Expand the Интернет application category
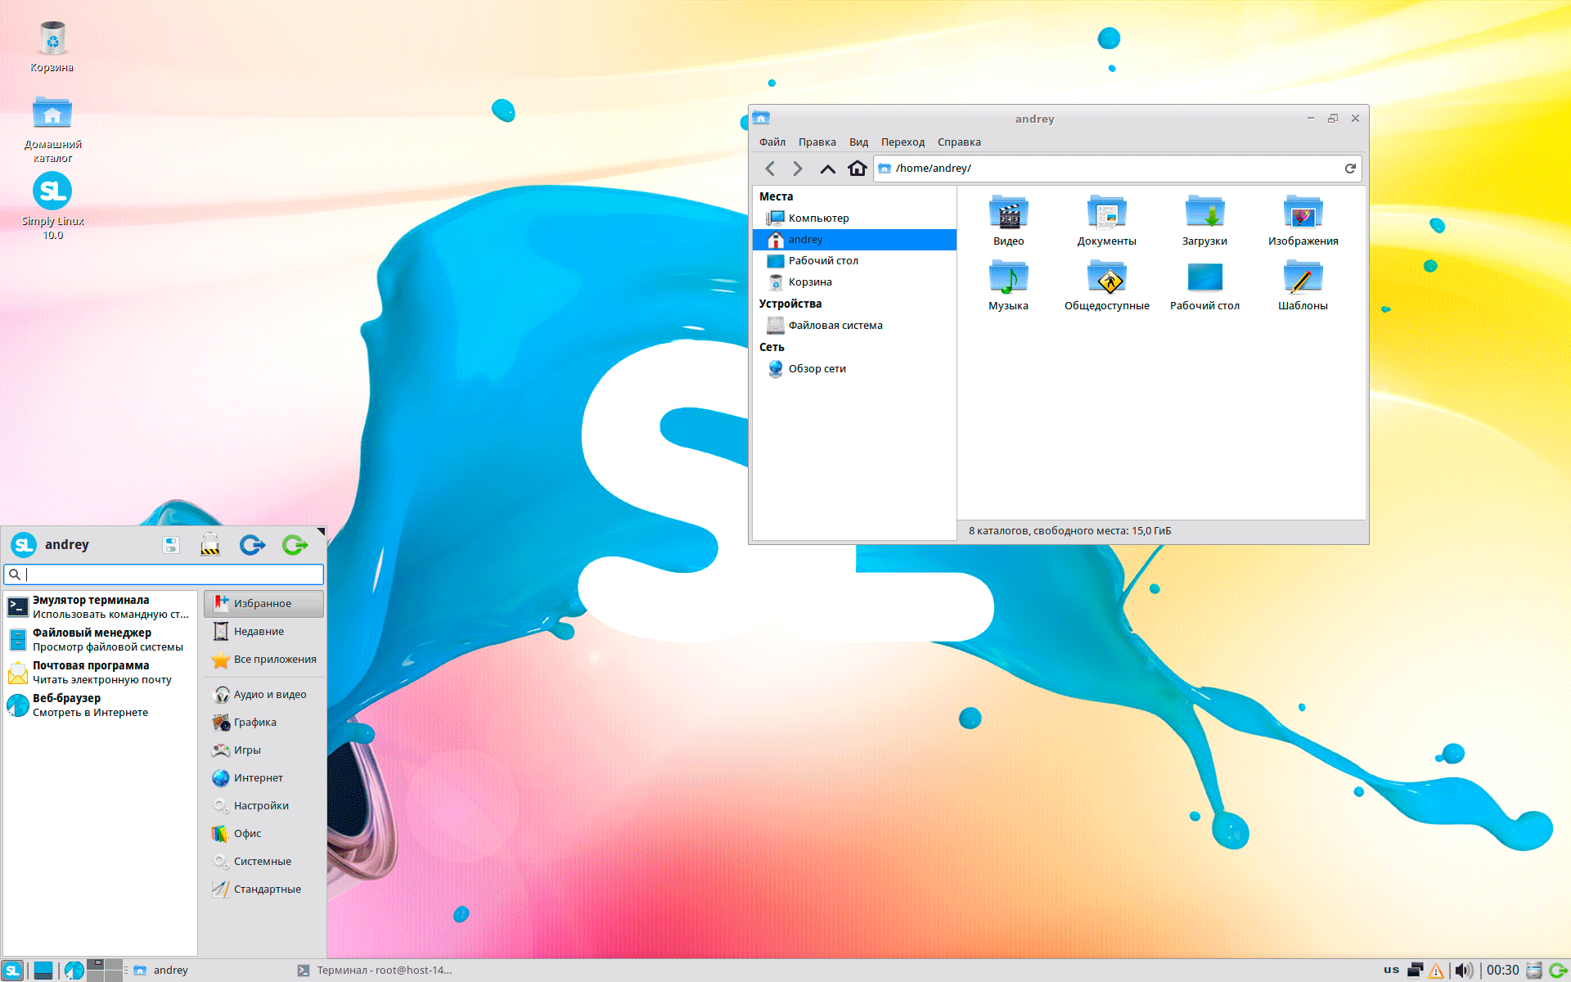 [258, 778]
